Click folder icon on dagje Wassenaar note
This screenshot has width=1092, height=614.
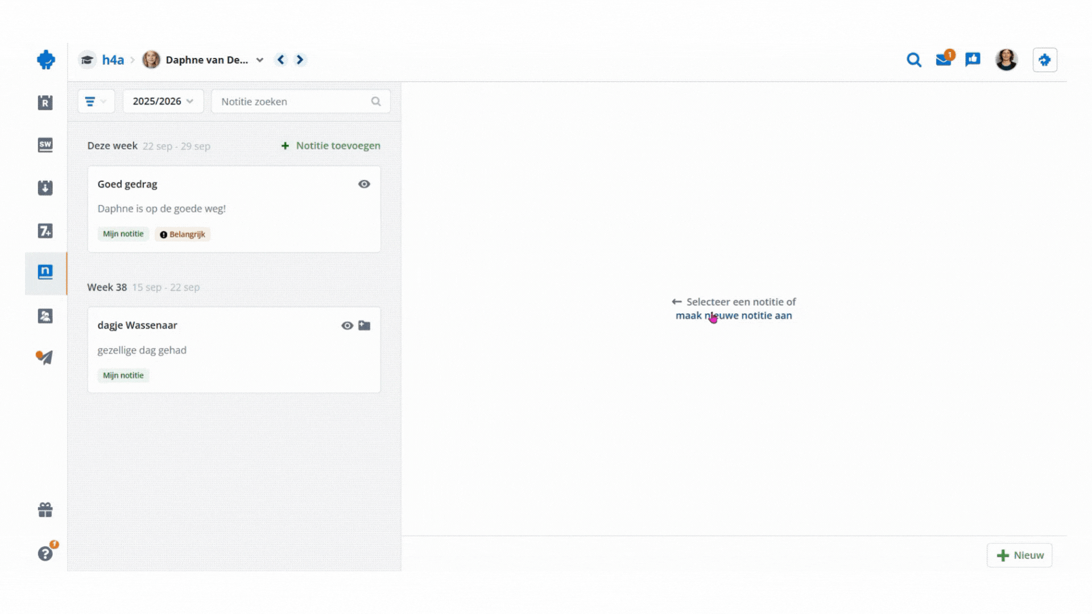point(365,326)
